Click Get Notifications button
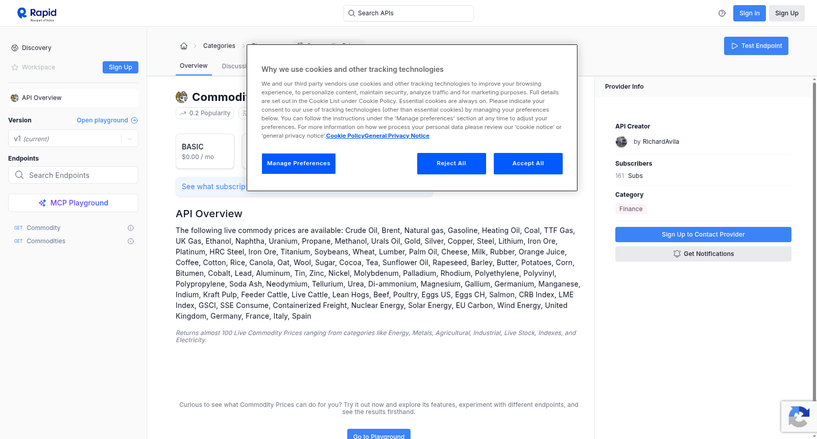 (x=703, y=254)
